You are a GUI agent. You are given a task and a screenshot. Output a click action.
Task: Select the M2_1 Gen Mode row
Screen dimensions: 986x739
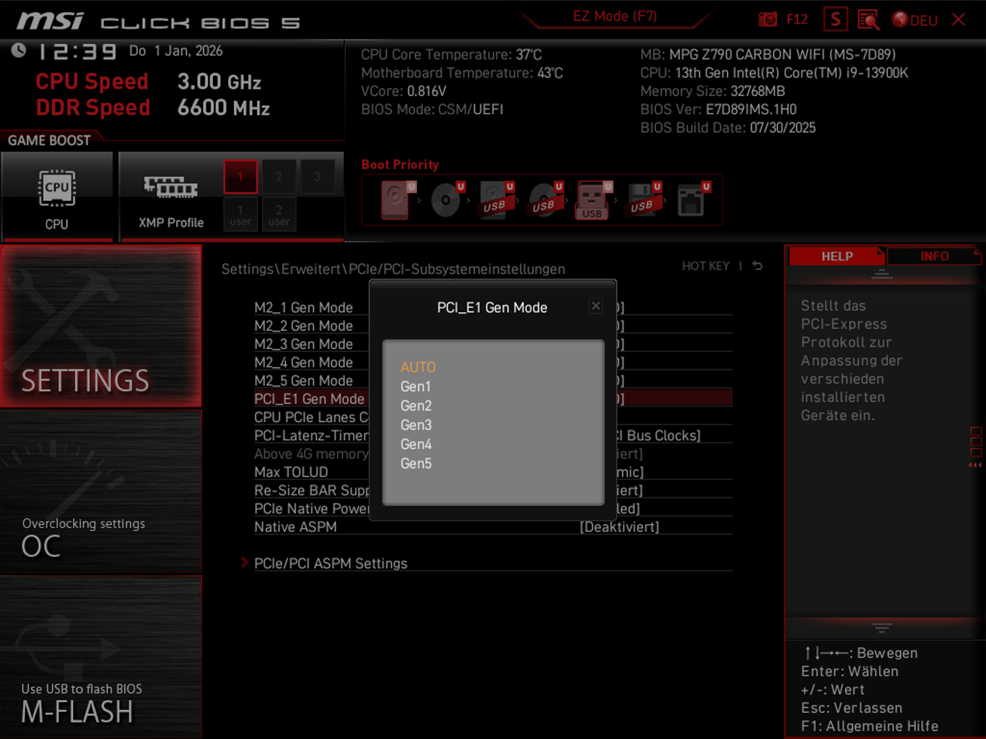pos(493,307)
